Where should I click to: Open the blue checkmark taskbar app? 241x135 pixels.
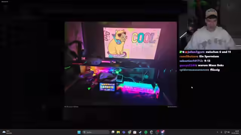[x=140, y=132]
